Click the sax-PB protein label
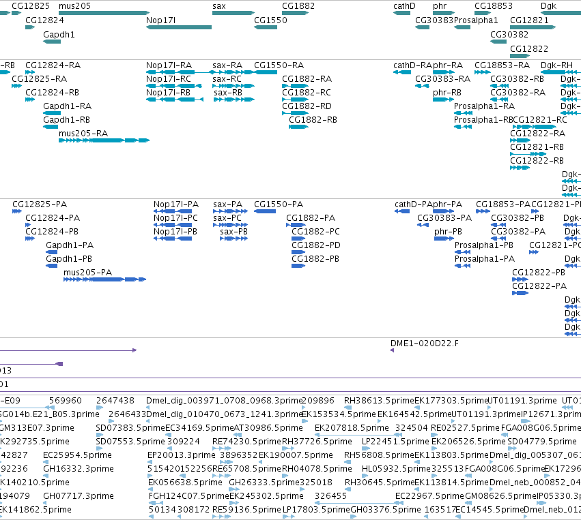Image resolution: width=581 pixels, height=520 pixels. click(233, 232)
